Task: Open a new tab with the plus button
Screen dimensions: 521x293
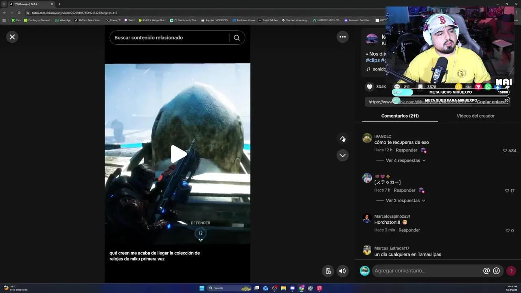Action: coord(59,4)
